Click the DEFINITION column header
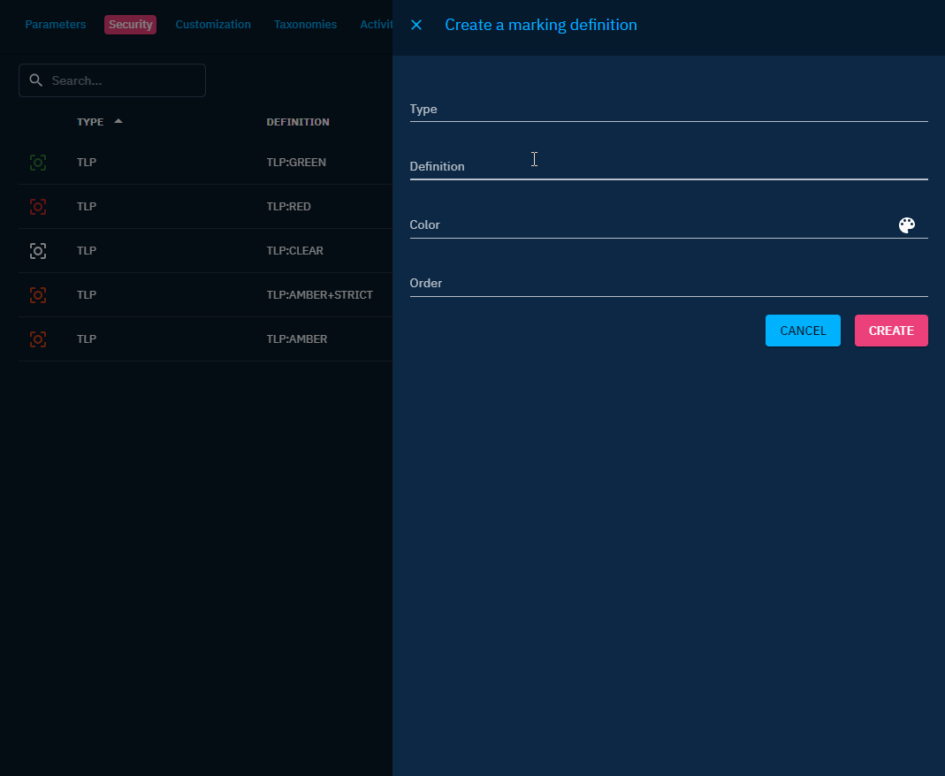 tap(298, 122)
